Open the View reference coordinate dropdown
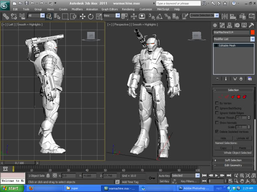This screenshot has width=257, height=192. [118, 16]
